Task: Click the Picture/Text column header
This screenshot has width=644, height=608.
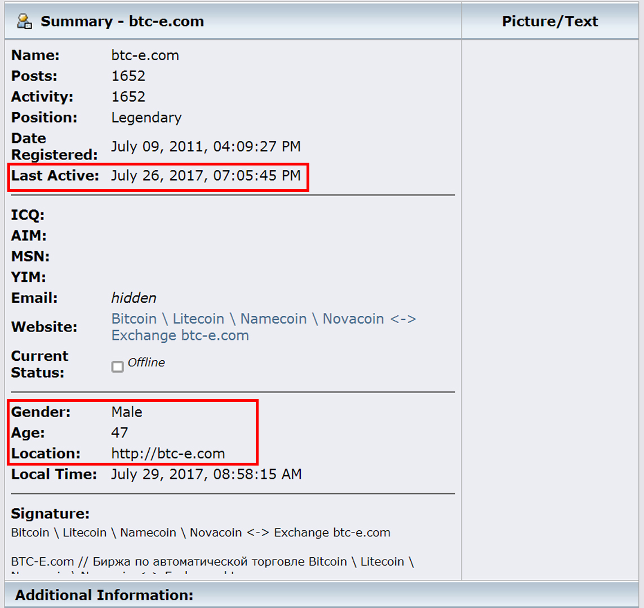Action: tap(550, 21)
